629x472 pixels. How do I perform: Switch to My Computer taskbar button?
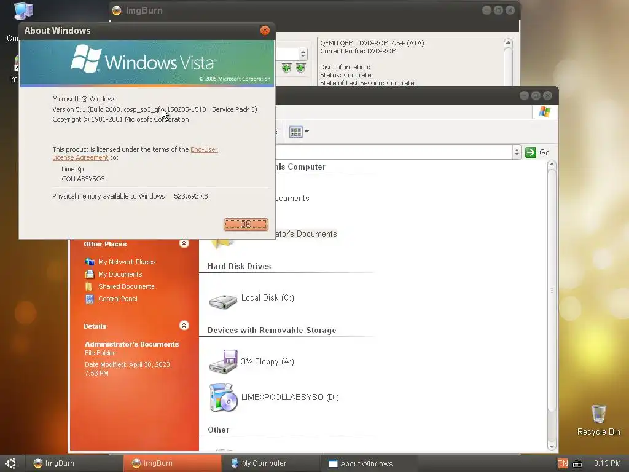pos(271,463)
